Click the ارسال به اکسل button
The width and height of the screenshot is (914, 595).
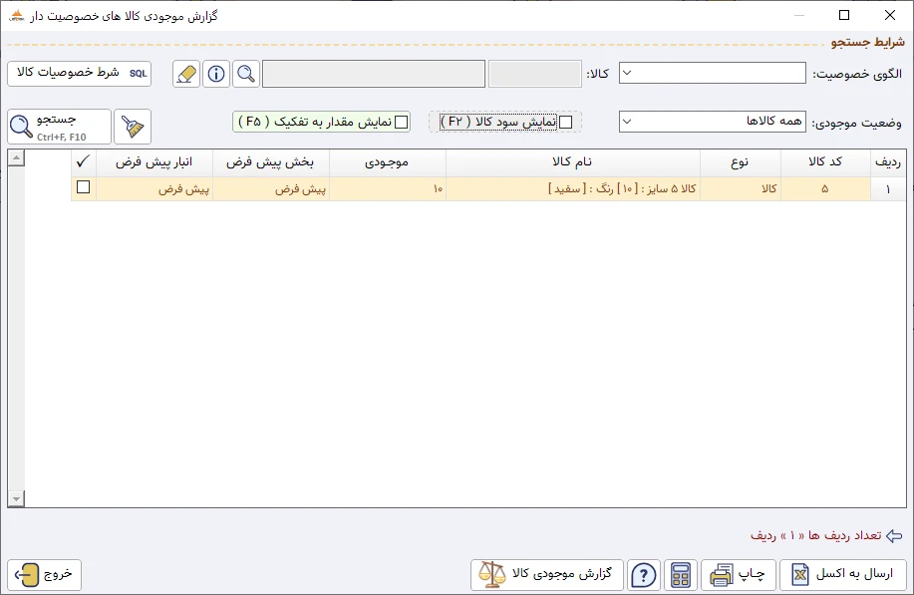[x=843, y=575]
